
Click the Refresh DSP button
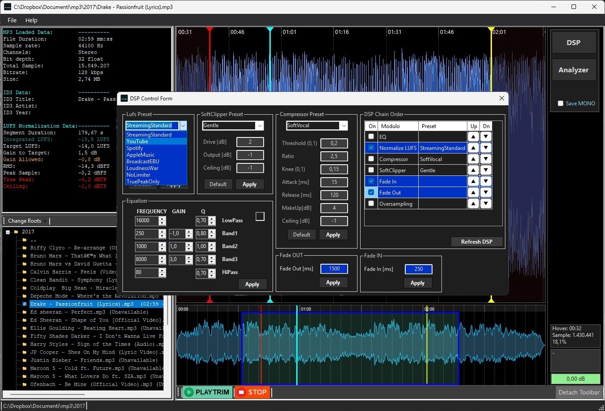point(476,241)
